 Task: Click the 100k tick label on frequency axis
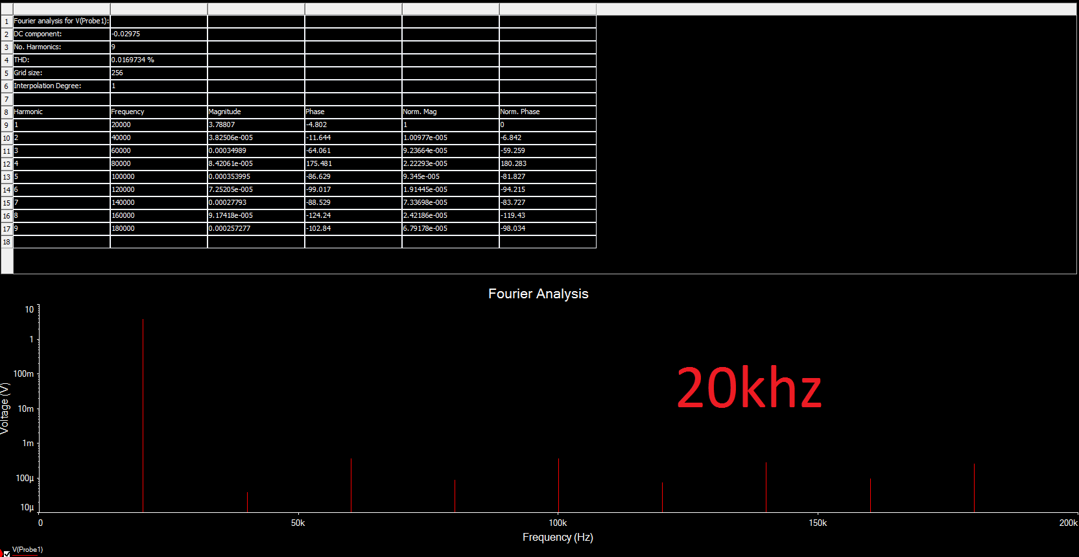[558, 523]
